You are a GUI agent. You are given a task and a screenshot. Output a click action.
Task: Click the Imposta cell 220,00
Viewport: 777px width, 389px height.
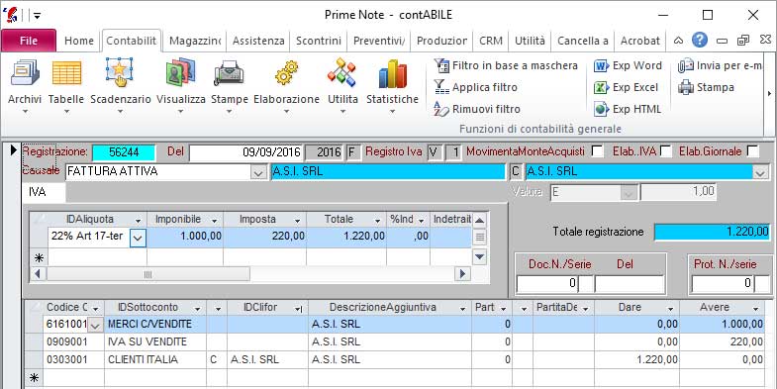click(x=264, y=237)
